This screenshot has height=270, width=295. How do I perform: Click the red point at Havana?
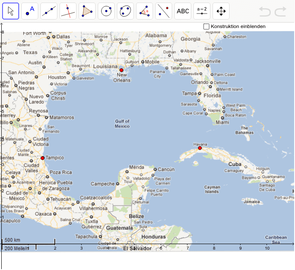200,148
